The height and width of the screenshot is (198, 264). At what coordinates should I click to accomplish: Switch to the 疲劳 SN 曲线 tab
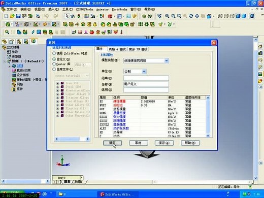pos(138,49)
